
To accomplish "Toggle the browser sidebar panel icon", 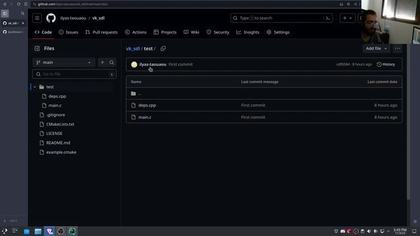I will 5,13.
